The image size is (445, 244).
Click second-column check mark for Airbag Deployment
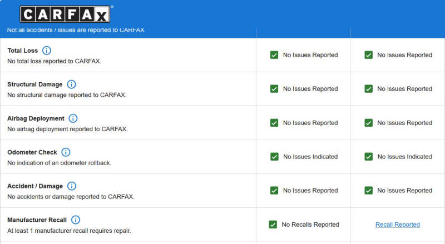click(368, 123)
